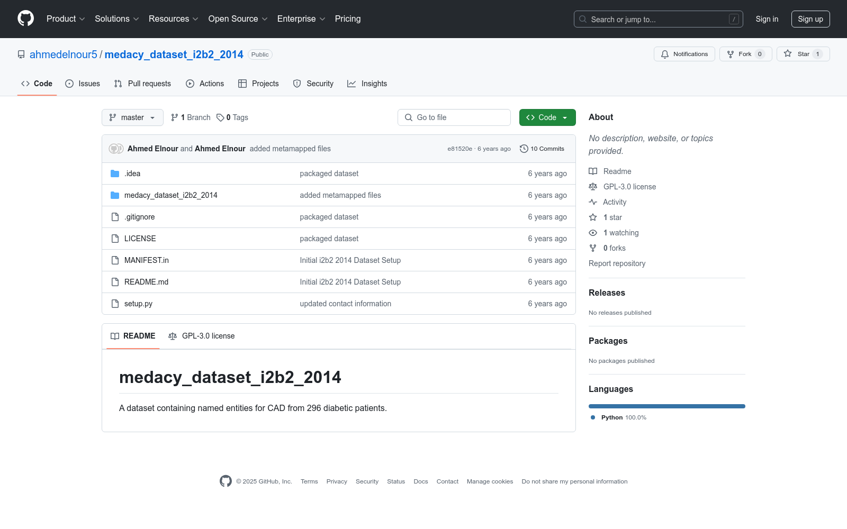Click the Sign up button
The height and width of the screenshot is (529, 847).
pos(810,19)
